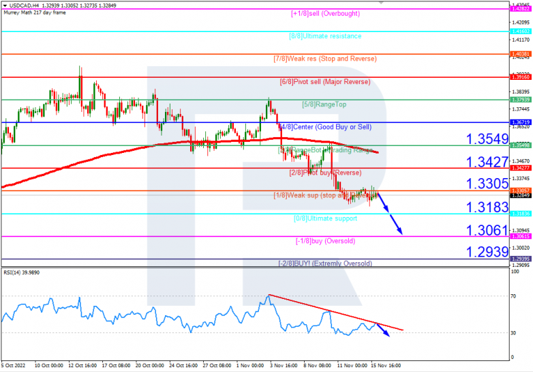Viewport: 533px width, 372px height.
Task: Click the 1.36719 blue price tag
Action: (521, 122)
